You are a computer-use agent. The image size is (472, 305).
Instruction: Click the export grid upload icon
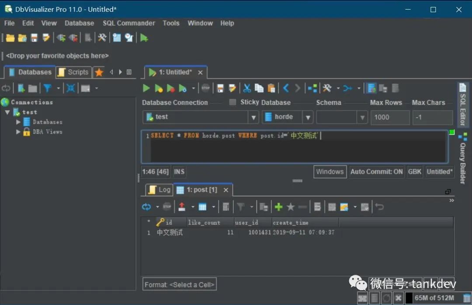182,207
